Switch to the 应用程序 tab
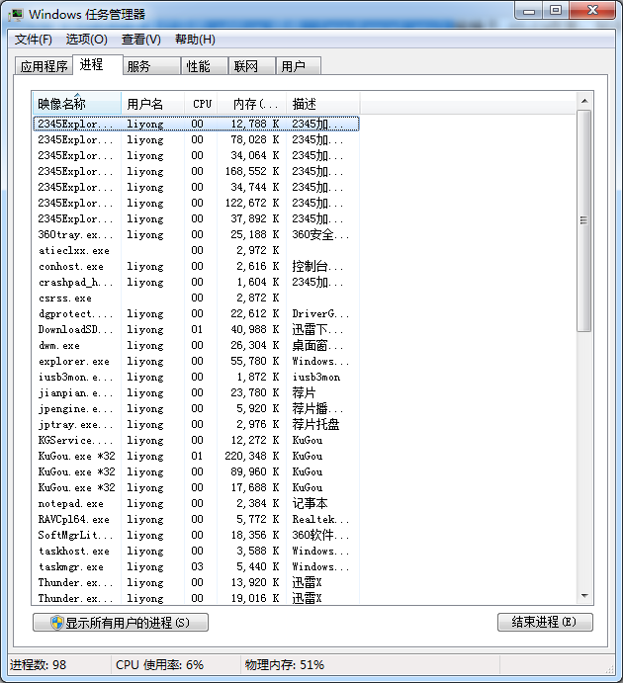The image size is (623, 683). click(44, 66)
